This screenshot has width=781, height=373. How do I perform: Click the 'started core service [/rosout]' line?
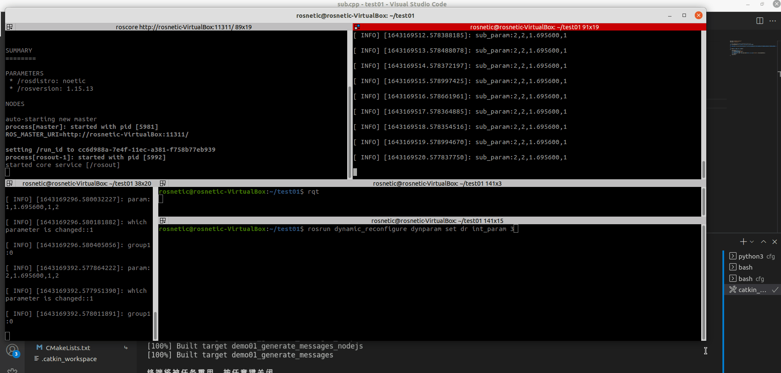click(62, 165)
